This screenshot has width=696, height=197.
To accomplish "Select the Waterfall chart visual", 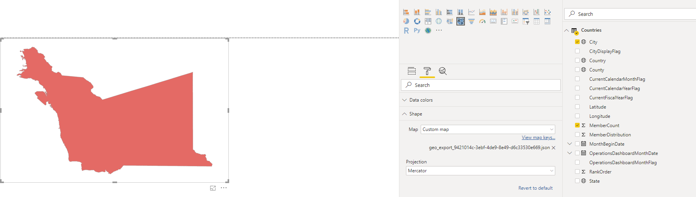I will pyautogui.click(x=536, y=12).
